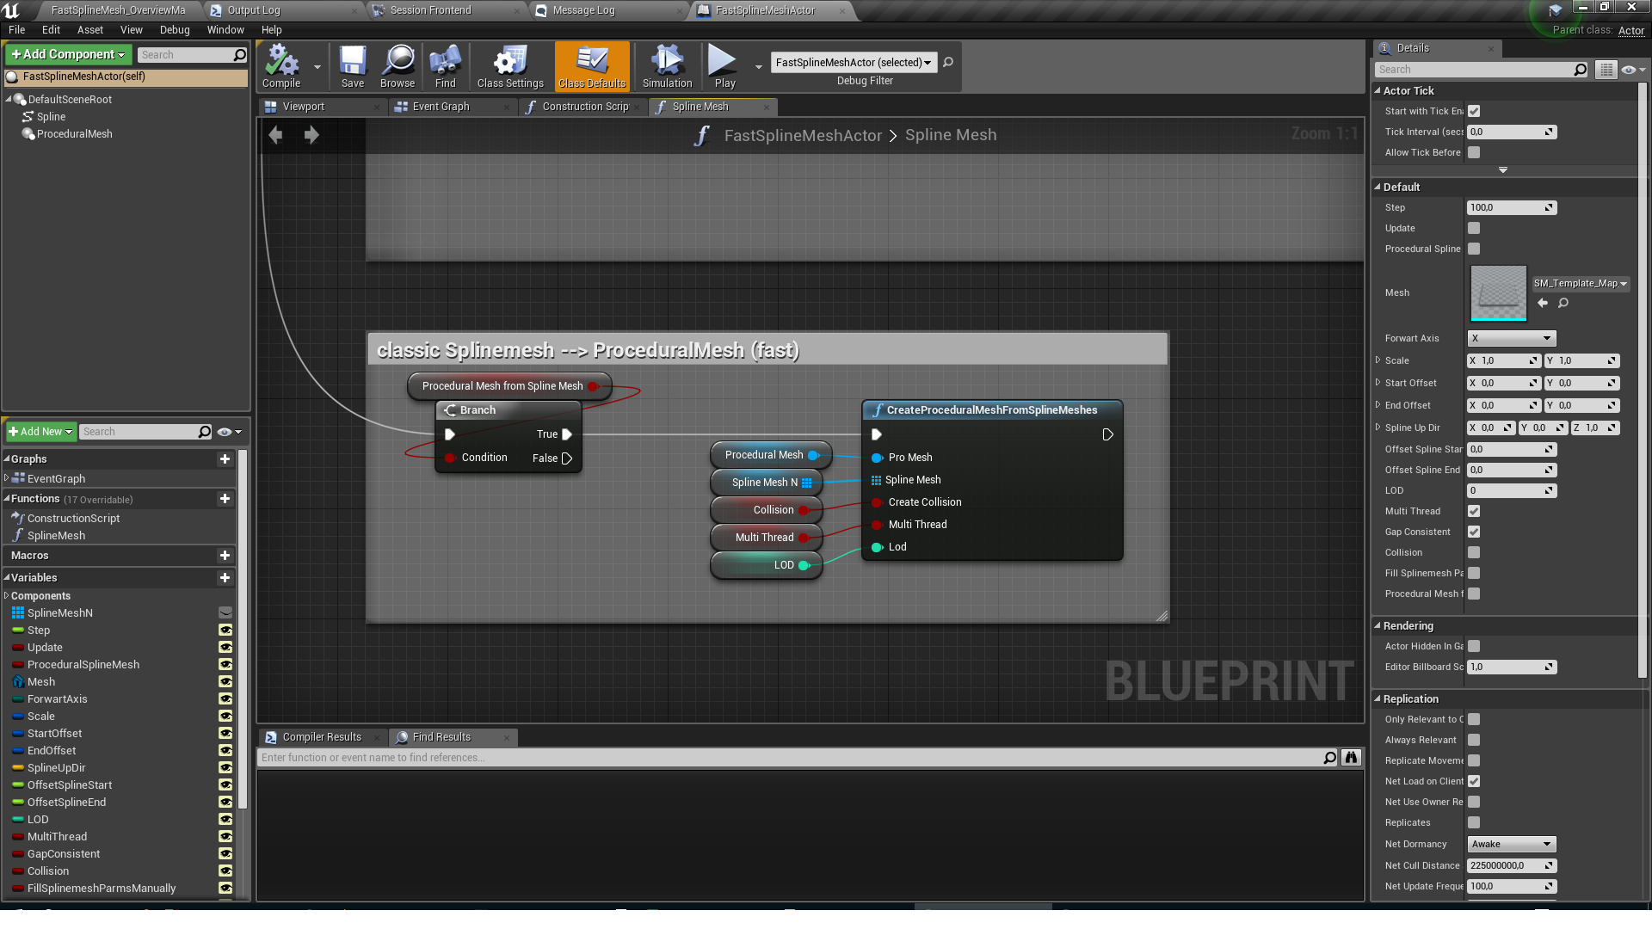Save the blueprint asset
The image size is (1652, 929).
352,65
